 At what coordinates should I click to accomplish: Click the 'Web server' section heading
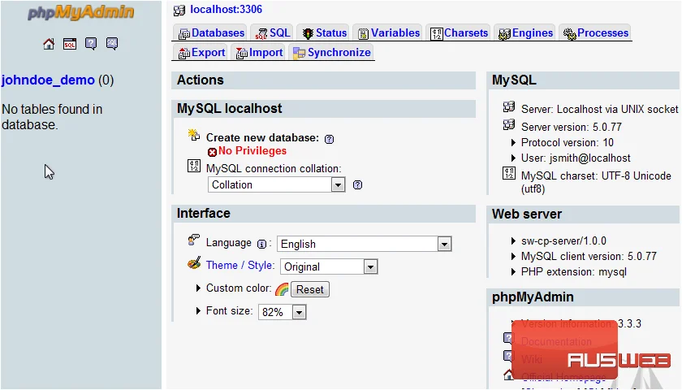tap(527, 214)
